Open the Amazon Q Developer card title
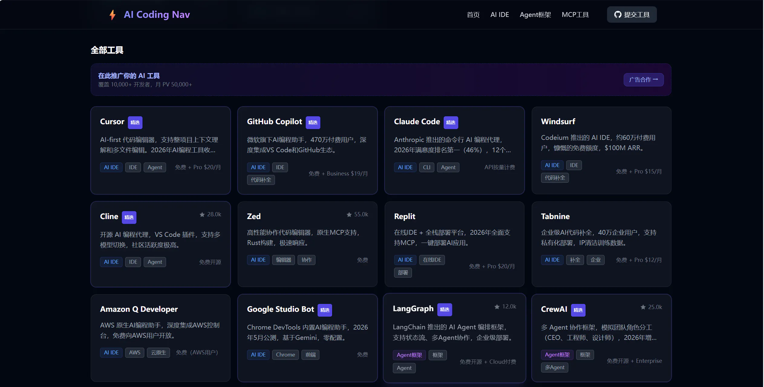The image size is (764, 387). [139, 309]
